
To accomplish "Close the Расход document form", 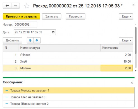I will coord(134,5).
